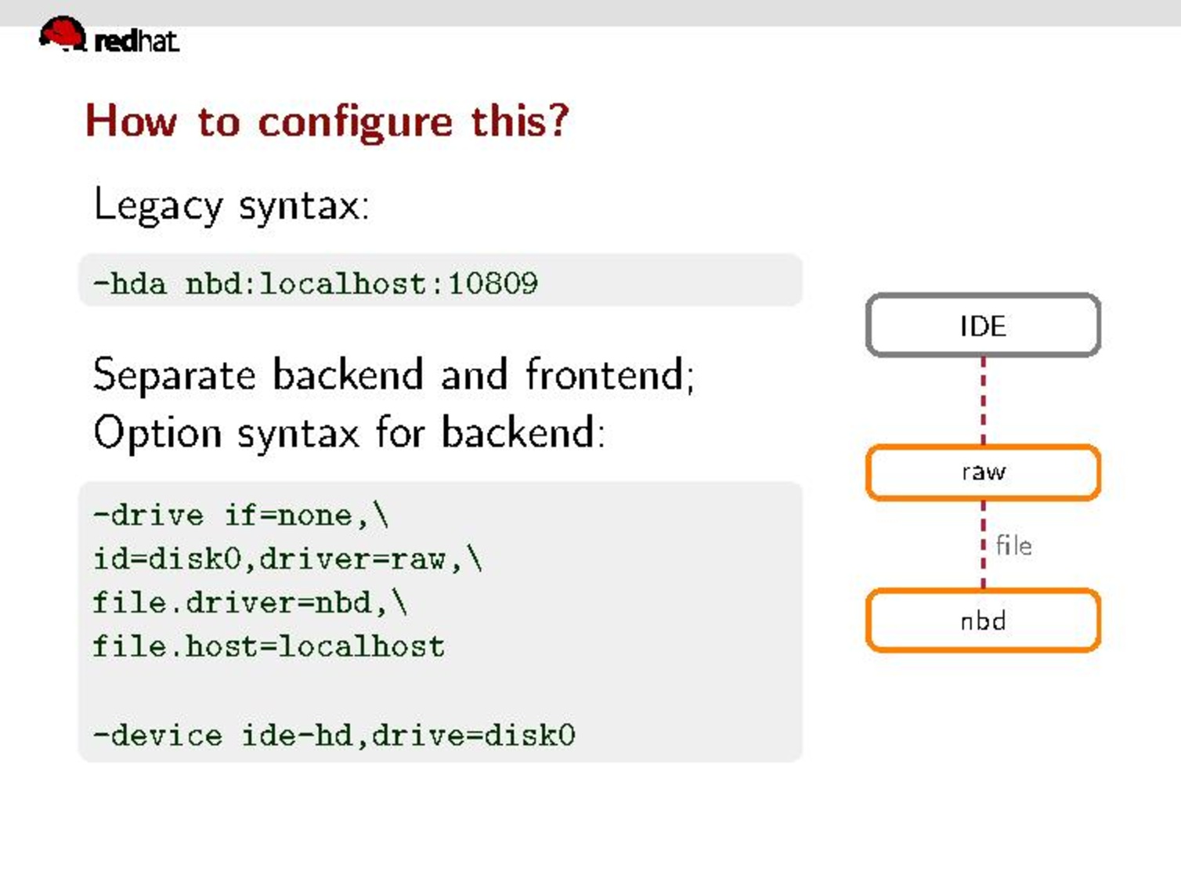Click the gray bar at top of slide

coord(590,12)
